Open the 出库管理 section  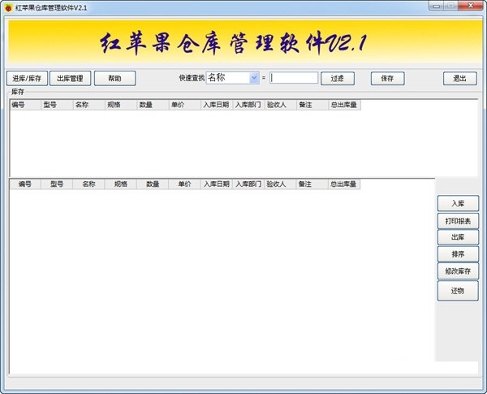[x=70, y=79]
